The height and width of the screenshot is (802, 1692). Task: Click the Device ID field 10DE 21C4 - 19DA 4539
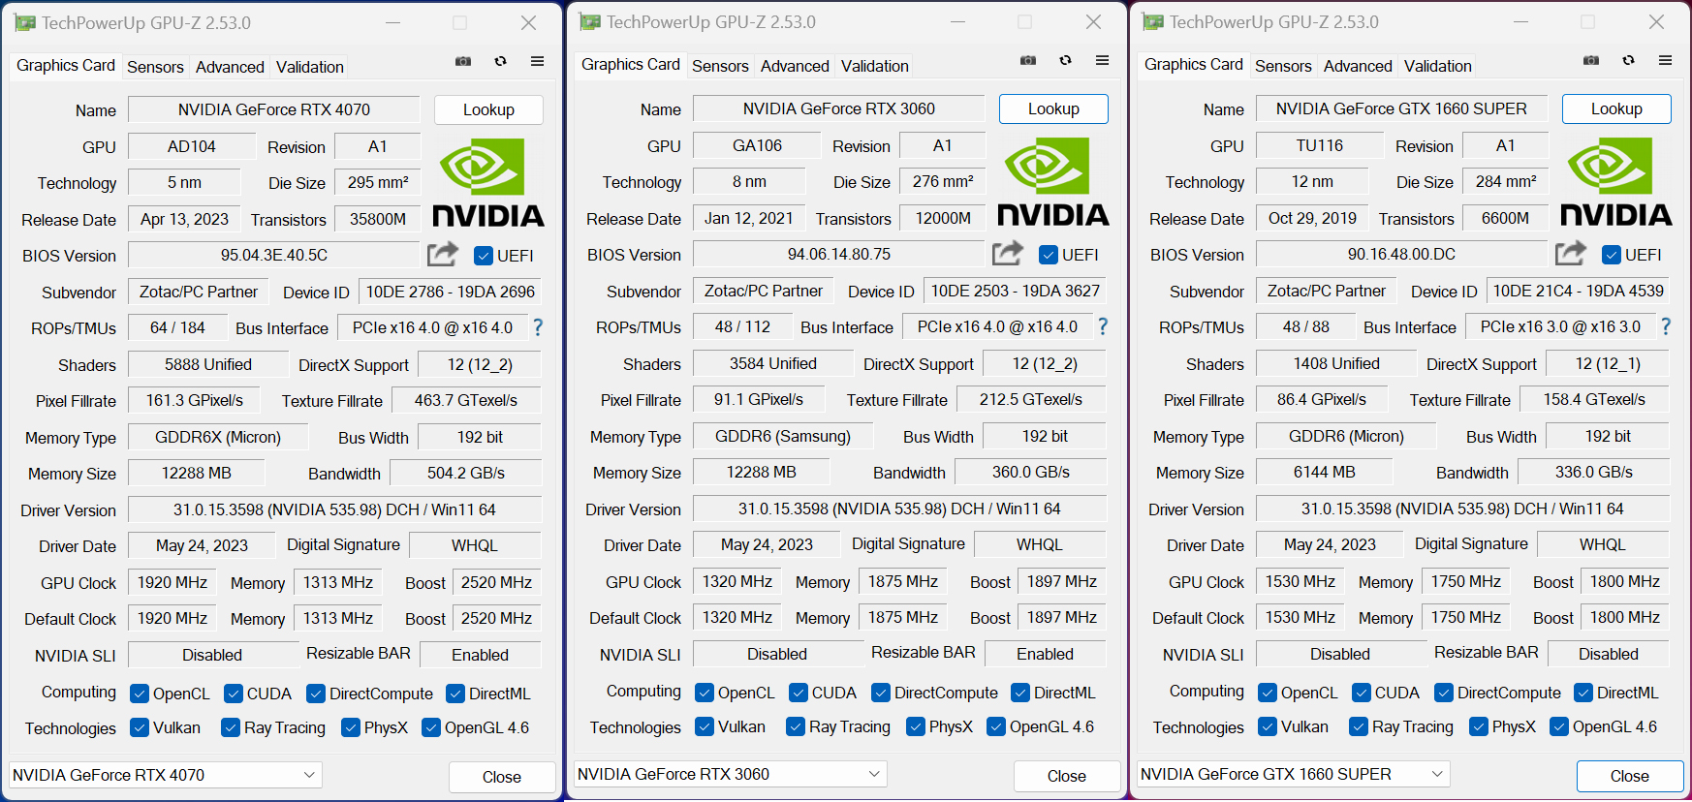click(x=1579, y=291)
